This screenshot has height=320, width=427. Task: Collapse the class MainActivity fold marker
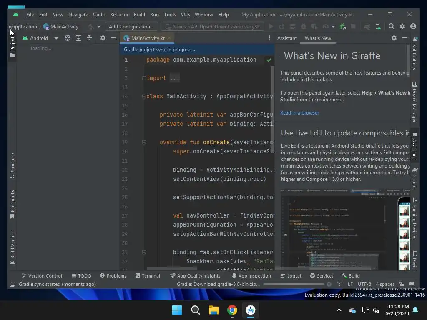[x=144, y=96]
